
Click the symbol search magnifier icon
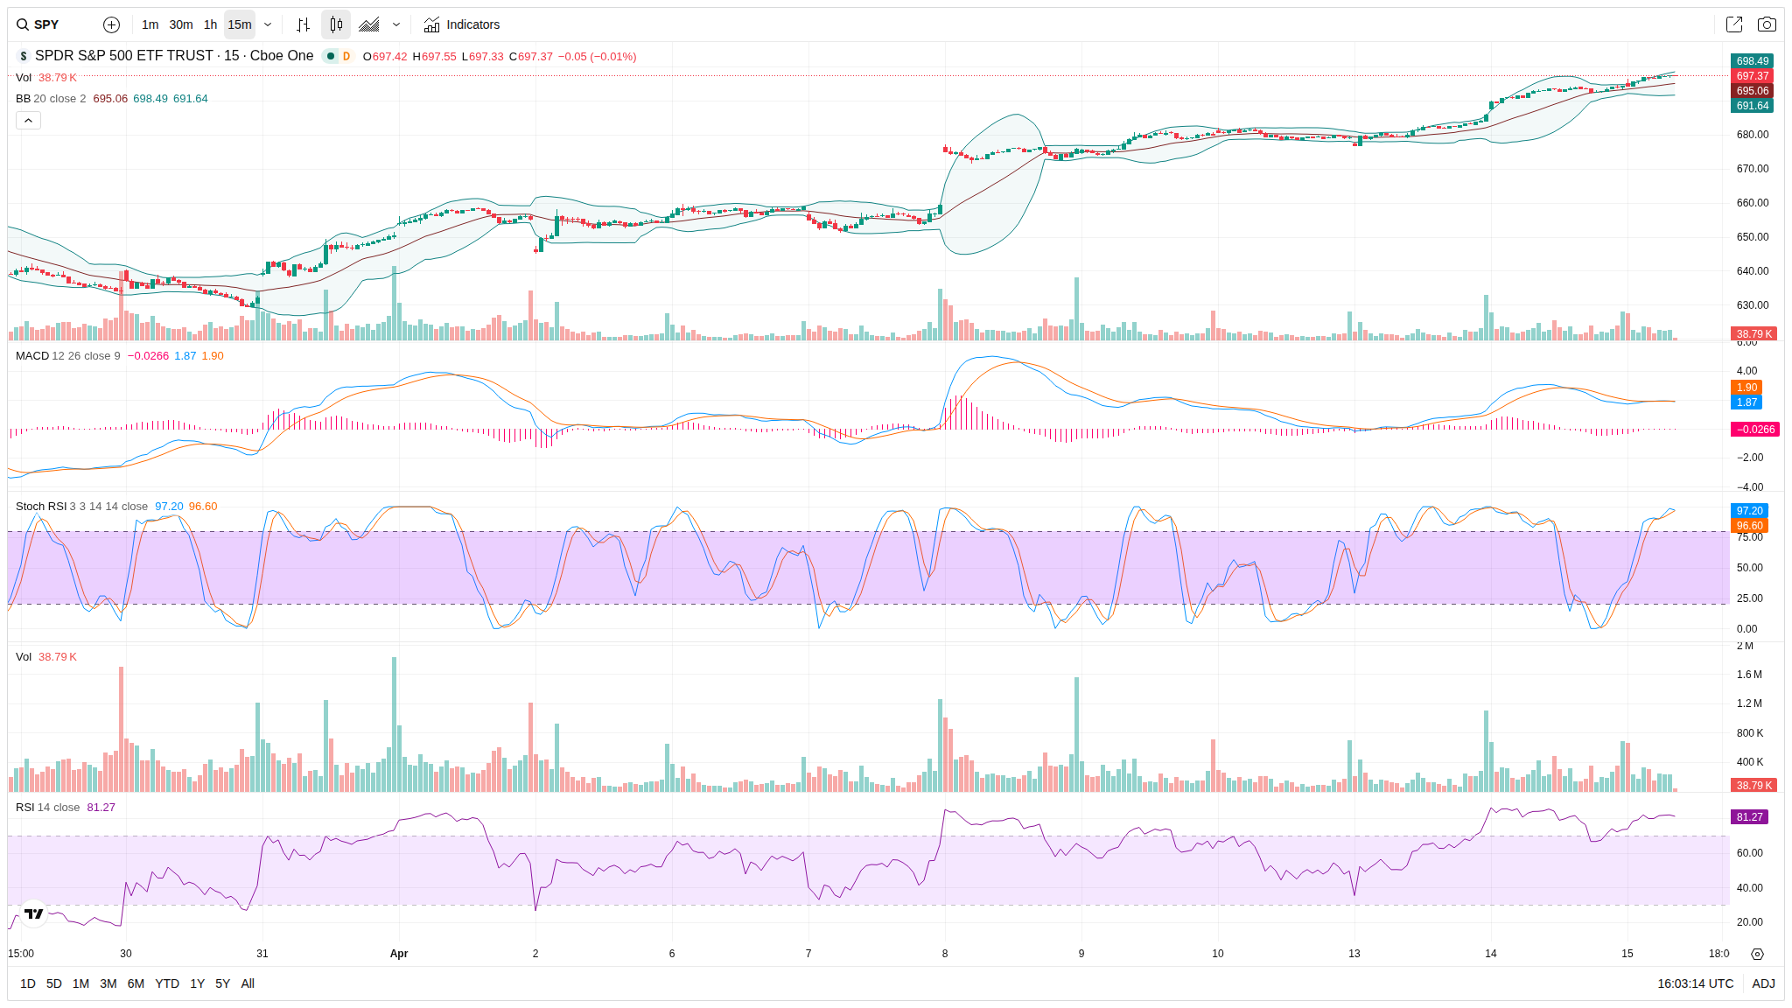click(23, 24)
